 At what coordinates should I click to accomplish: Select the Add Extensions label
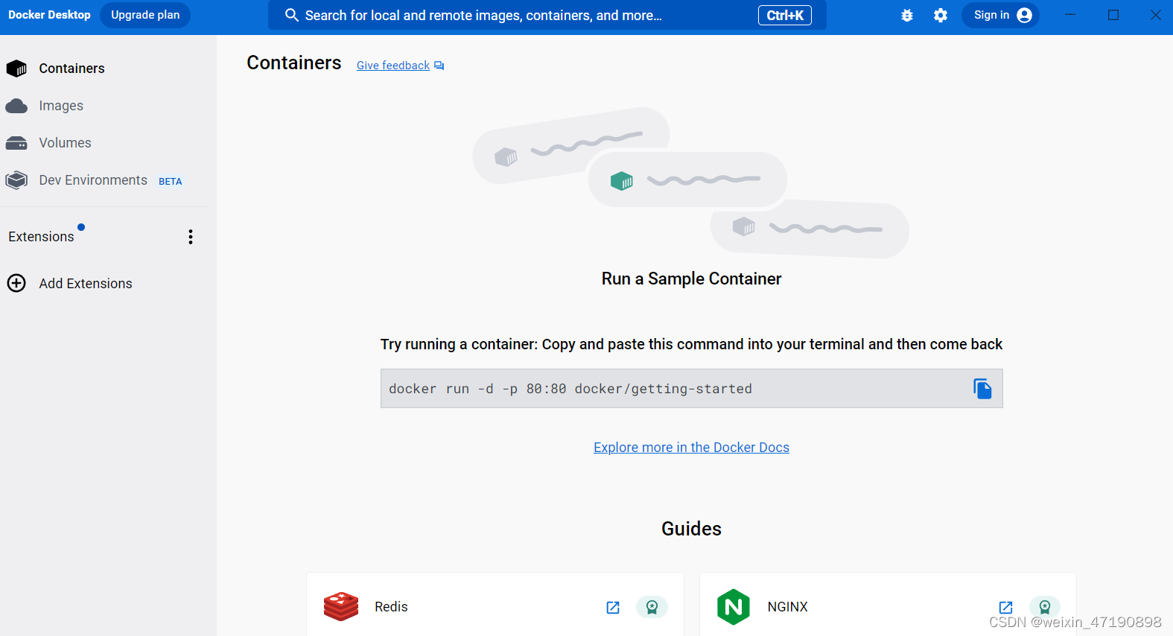(86, 284)
